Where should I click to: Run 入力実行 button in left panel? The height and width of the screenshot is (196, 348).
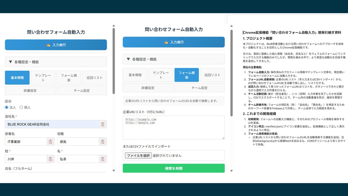[x=56, y=45]
